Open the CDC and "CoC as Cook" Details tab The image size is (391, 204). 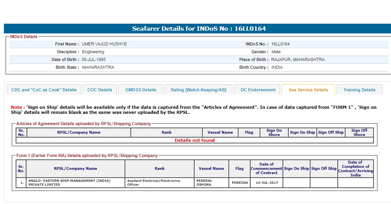(x=44, y=90)
